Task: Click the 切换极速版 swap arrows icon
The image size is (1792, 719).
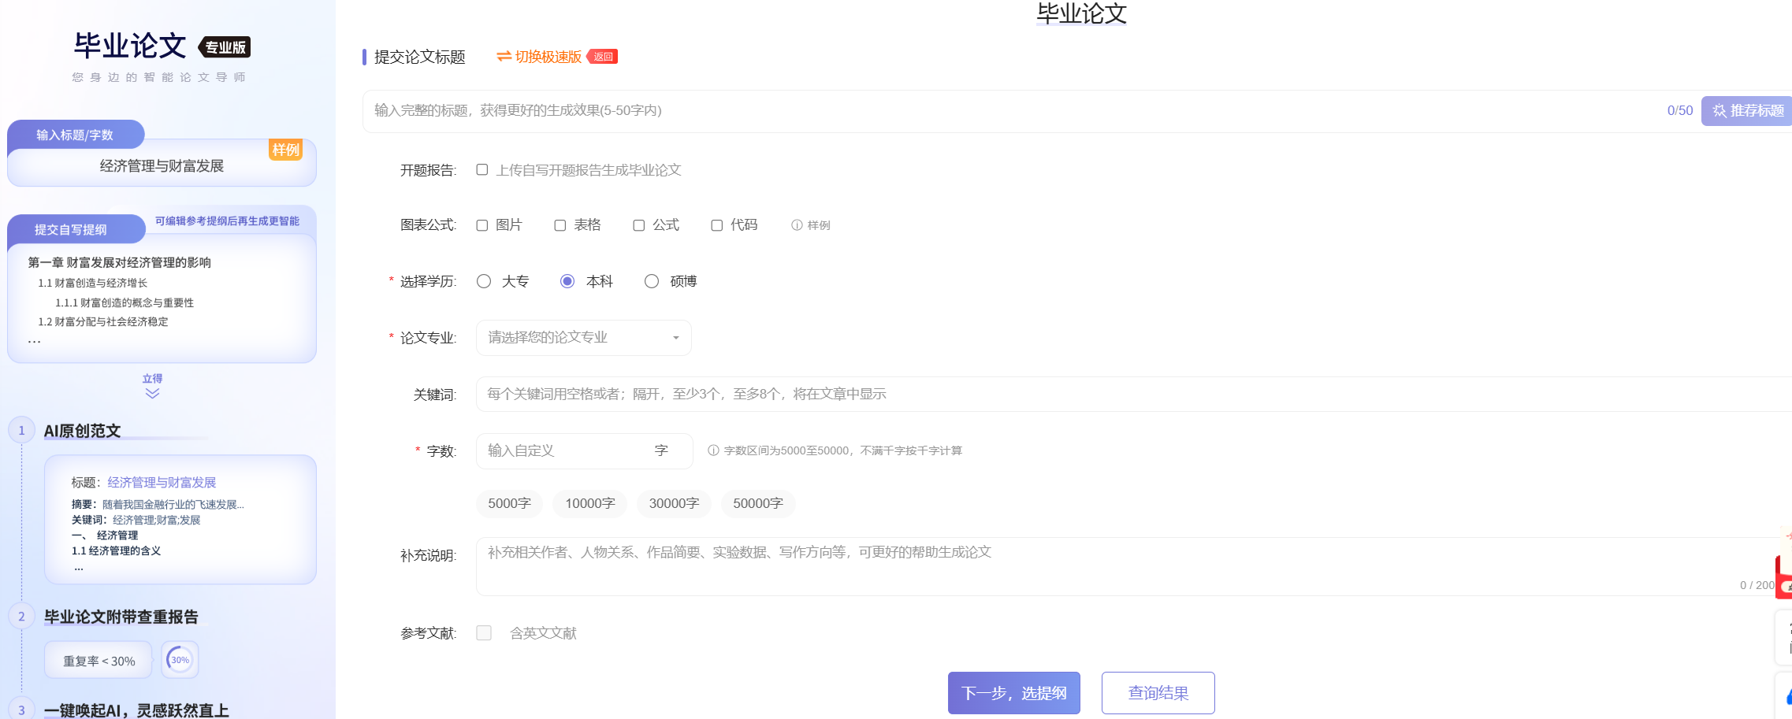Action: [x=504, y=57]
